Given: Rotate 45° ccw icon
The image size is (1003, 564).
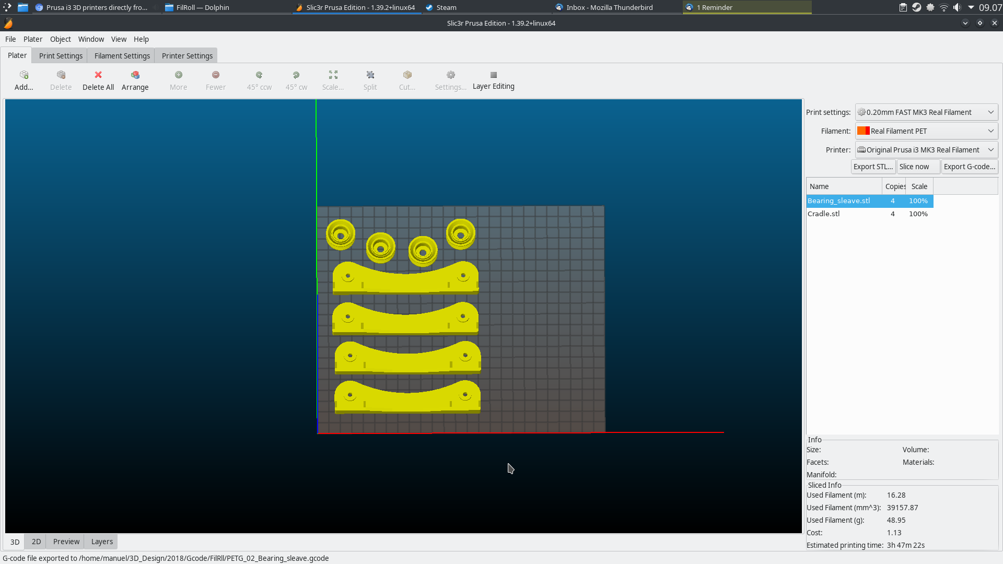Looking at the screenshot, I should [x=259, y=75].
